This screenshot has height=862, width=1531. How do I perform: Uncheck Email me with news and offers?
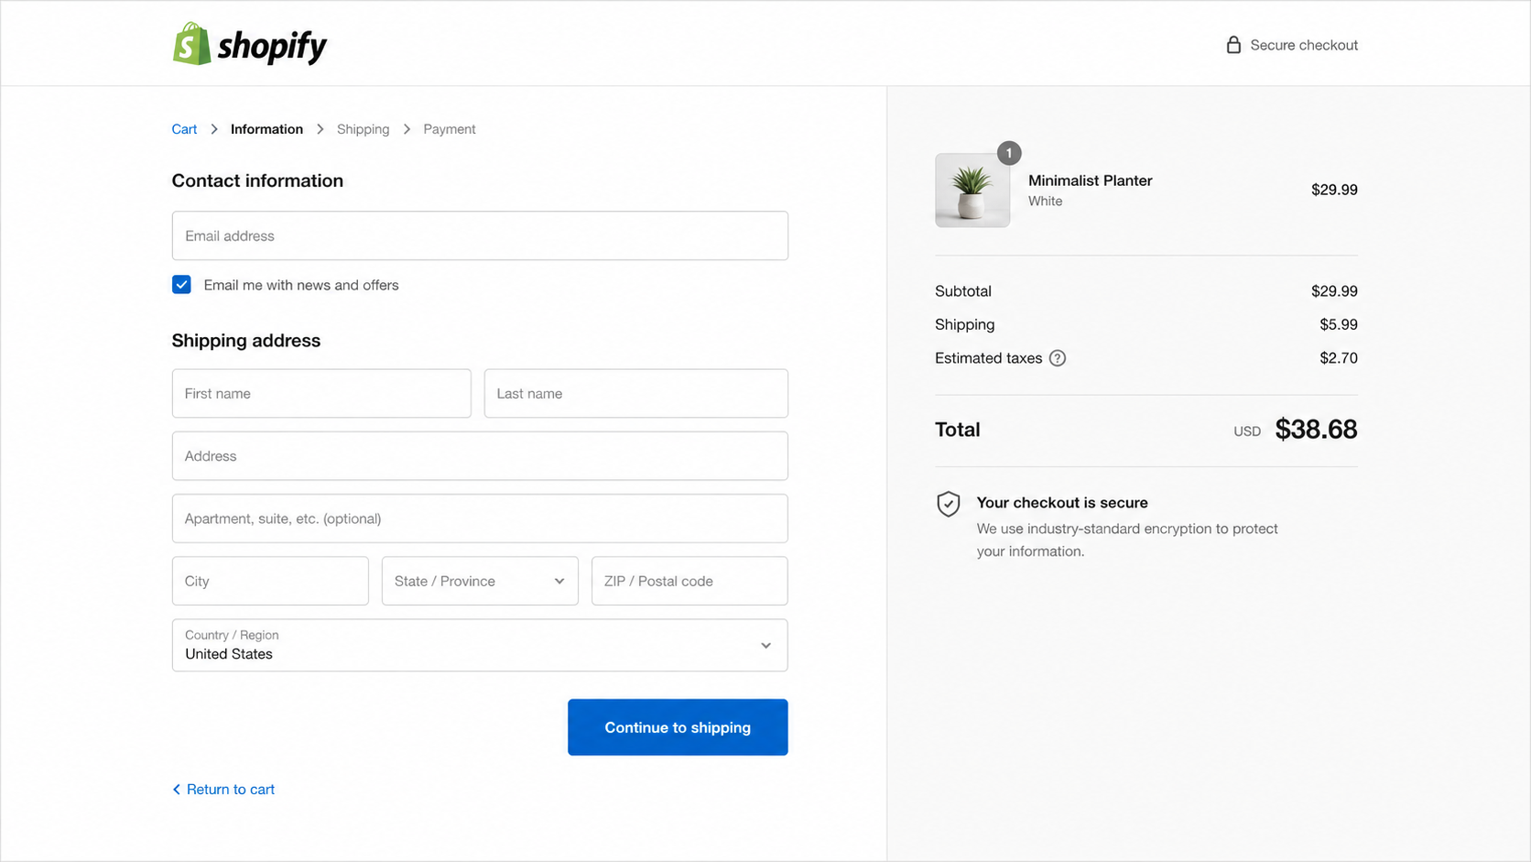[181, 285]
